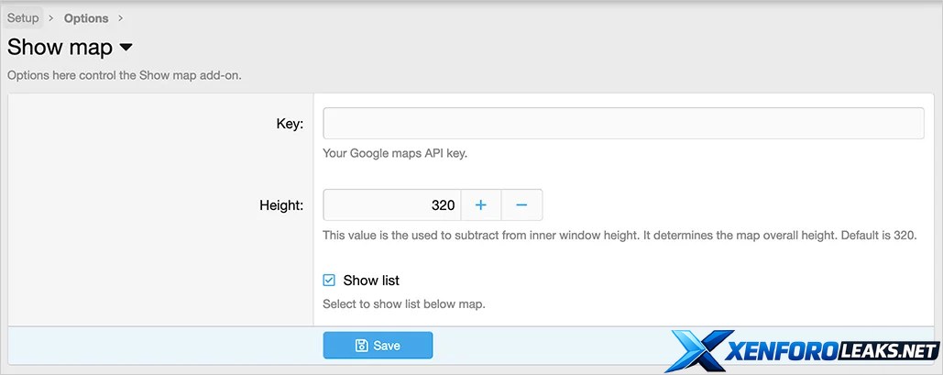943x375 pixels.
Task: Open the Options breadcrumb link
Action: click(86, 18)
